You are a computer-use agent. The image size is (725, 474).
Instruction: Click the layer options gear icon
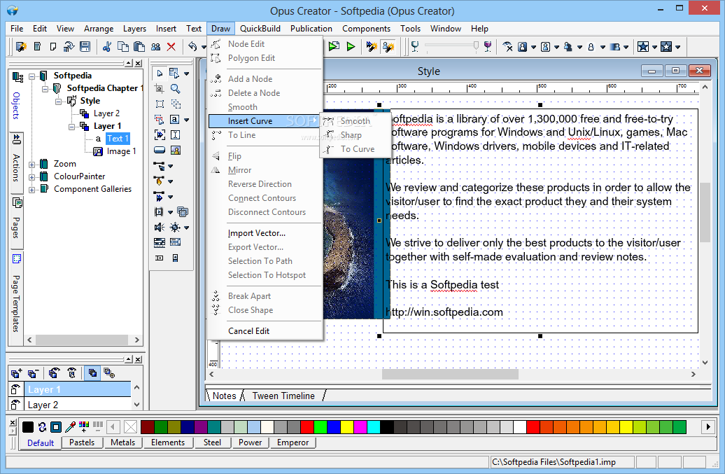[x=109, y=373]
